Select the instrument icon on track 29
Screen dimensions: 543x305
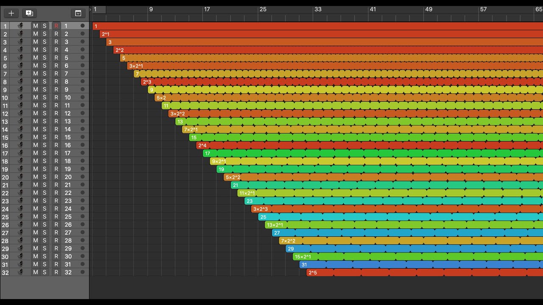(x=20, y=248)
